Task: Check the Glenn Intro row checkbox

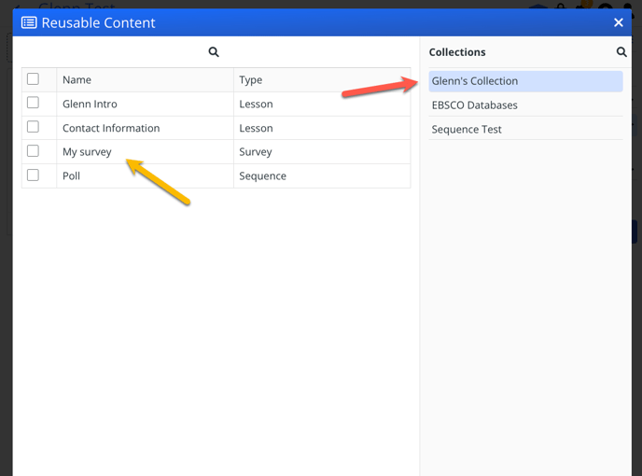Action: pos(33,103)
